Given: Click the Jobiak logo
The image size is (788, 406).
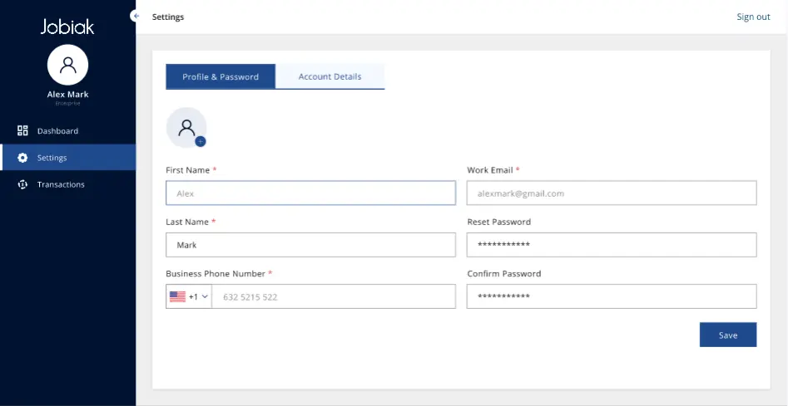Looking at the screenshot, I should 67,27.
